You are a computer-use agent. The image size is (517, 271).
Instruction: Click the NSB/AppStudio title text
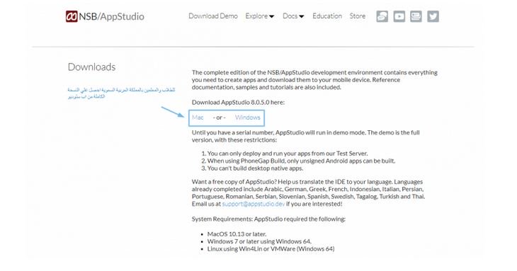coord(111,16)
